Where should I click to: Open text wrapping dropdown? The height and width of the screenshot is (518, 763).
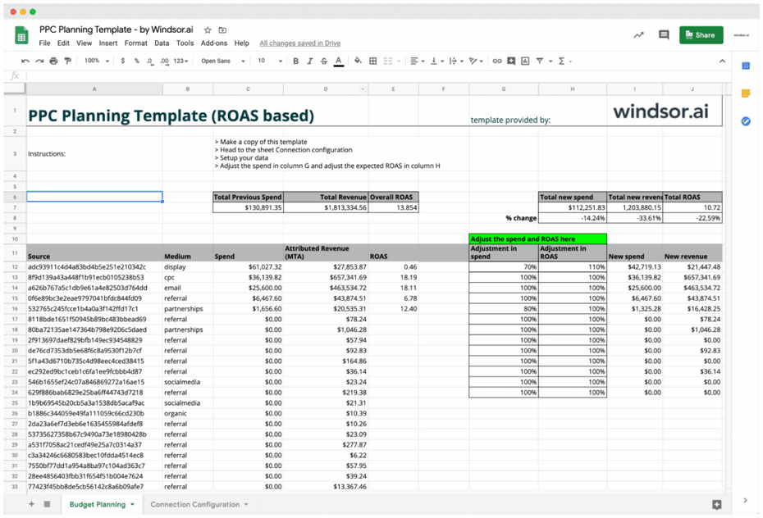coord(456,61)
